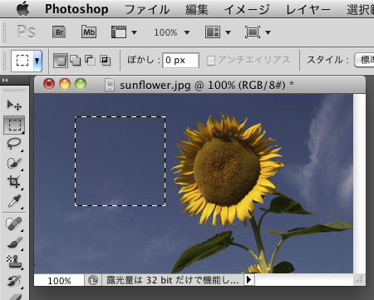
Task: Toggle the アンチエイリアス checkbox
Action: (211, 61)
